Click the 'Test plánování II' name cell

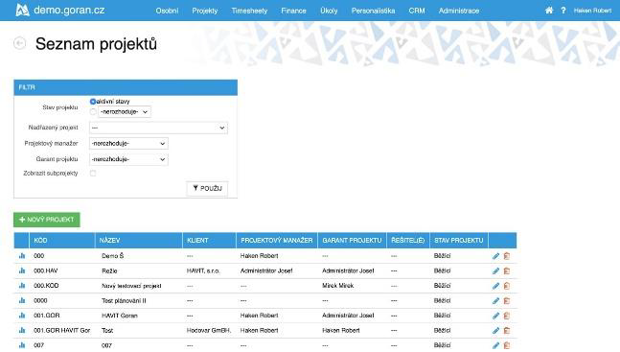click(x=124, y=300)
